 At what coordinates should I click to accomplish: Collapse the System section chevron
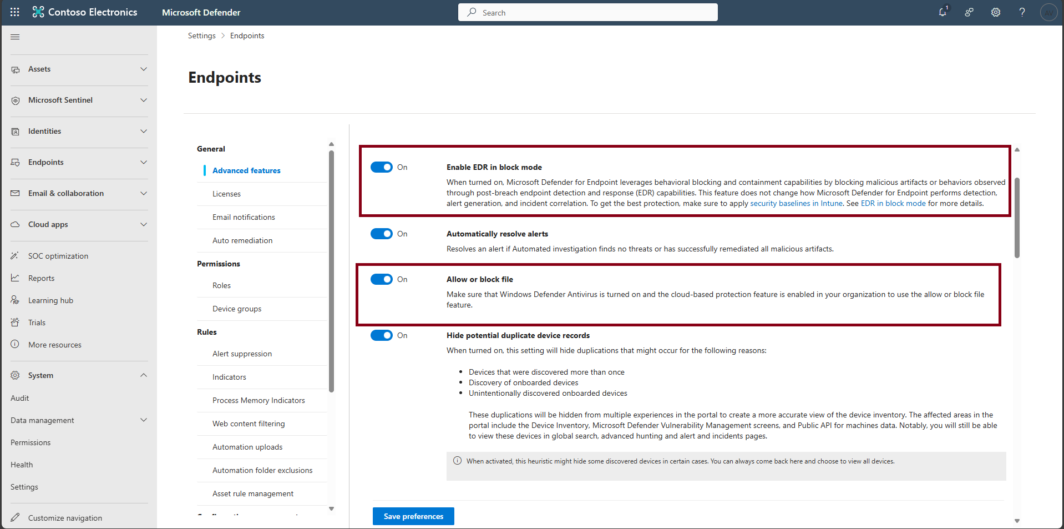pyautogui.click(x=144, y=375)
